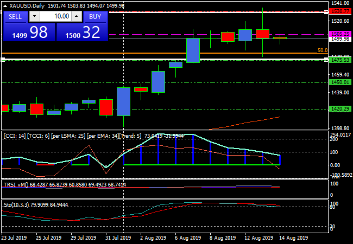The image size is (353, 244).
Task: Click the white 1499.98 current price label
Action: click(x=339, y=39)
